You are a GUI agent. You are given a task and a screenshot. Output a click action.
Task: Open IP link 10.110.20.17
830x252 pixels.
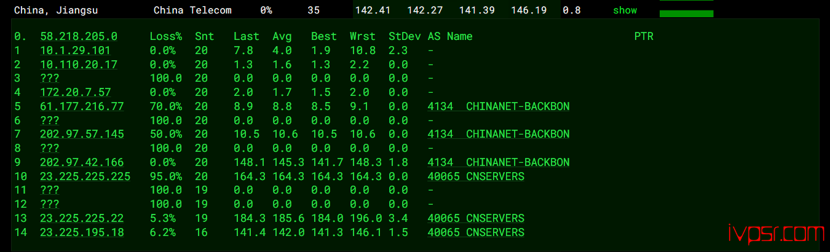click(x=79, y=65)
